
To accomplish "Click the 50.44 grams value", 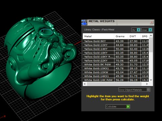I will click(x=119, y=49).
